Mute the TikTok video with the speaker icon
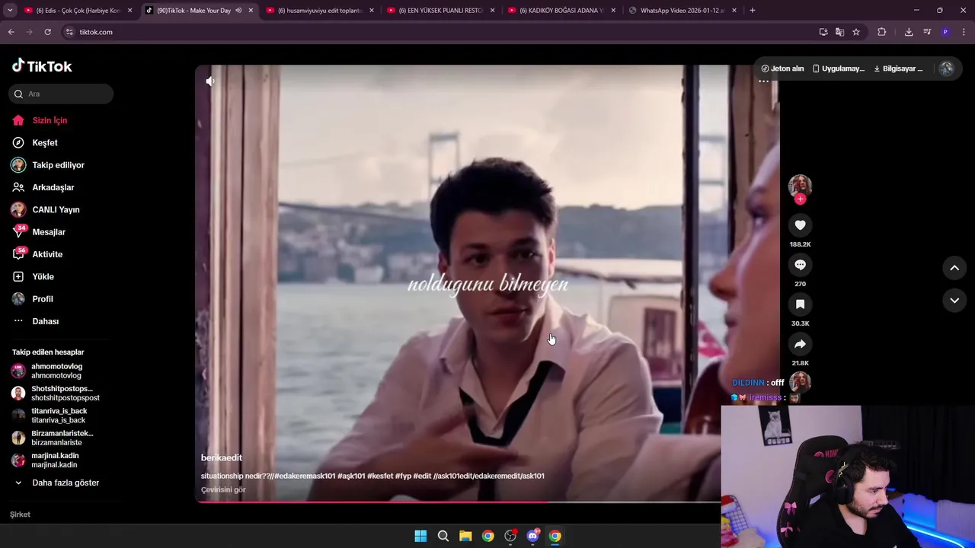The width and height of the screenshot is (975, 548). (210, 81)
